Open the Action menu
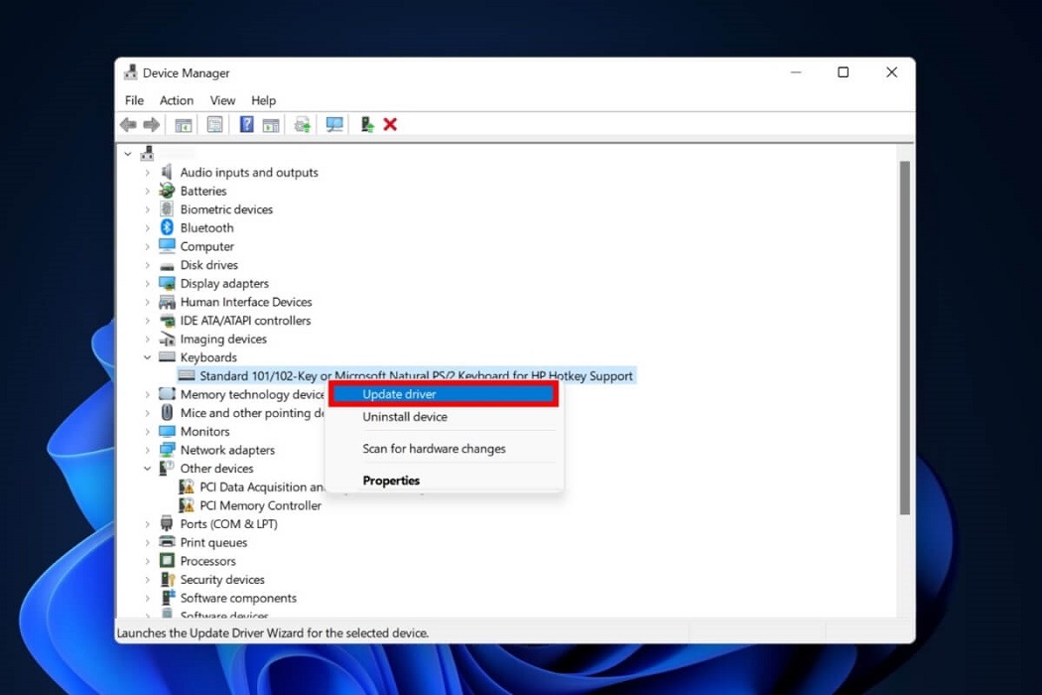Screen dimensions: 1042x695 [176, 100]
